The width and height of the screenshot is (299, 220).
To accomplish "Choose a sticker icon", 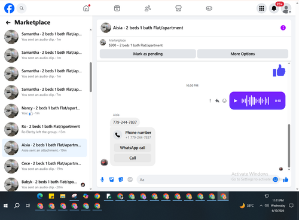I will [121, 179].
